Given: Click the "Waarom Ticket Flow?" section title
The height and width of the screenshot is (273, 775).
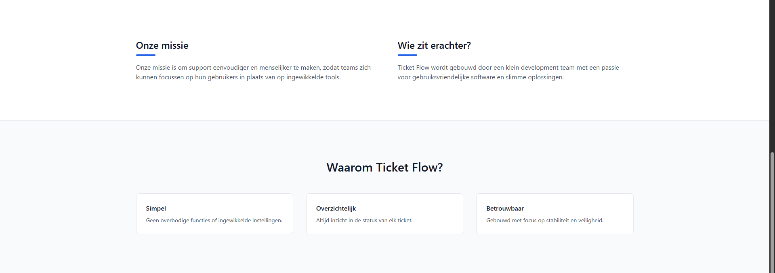Looking at the screenshot, I should [x=384, y=168].
